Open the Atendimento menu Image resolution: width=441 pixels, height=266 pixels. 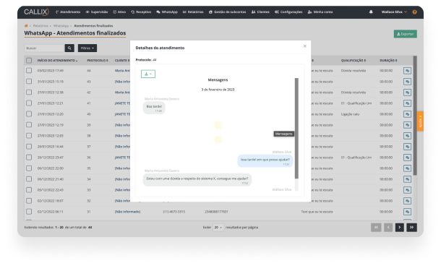pyautogui.click(x=68, y=12)
